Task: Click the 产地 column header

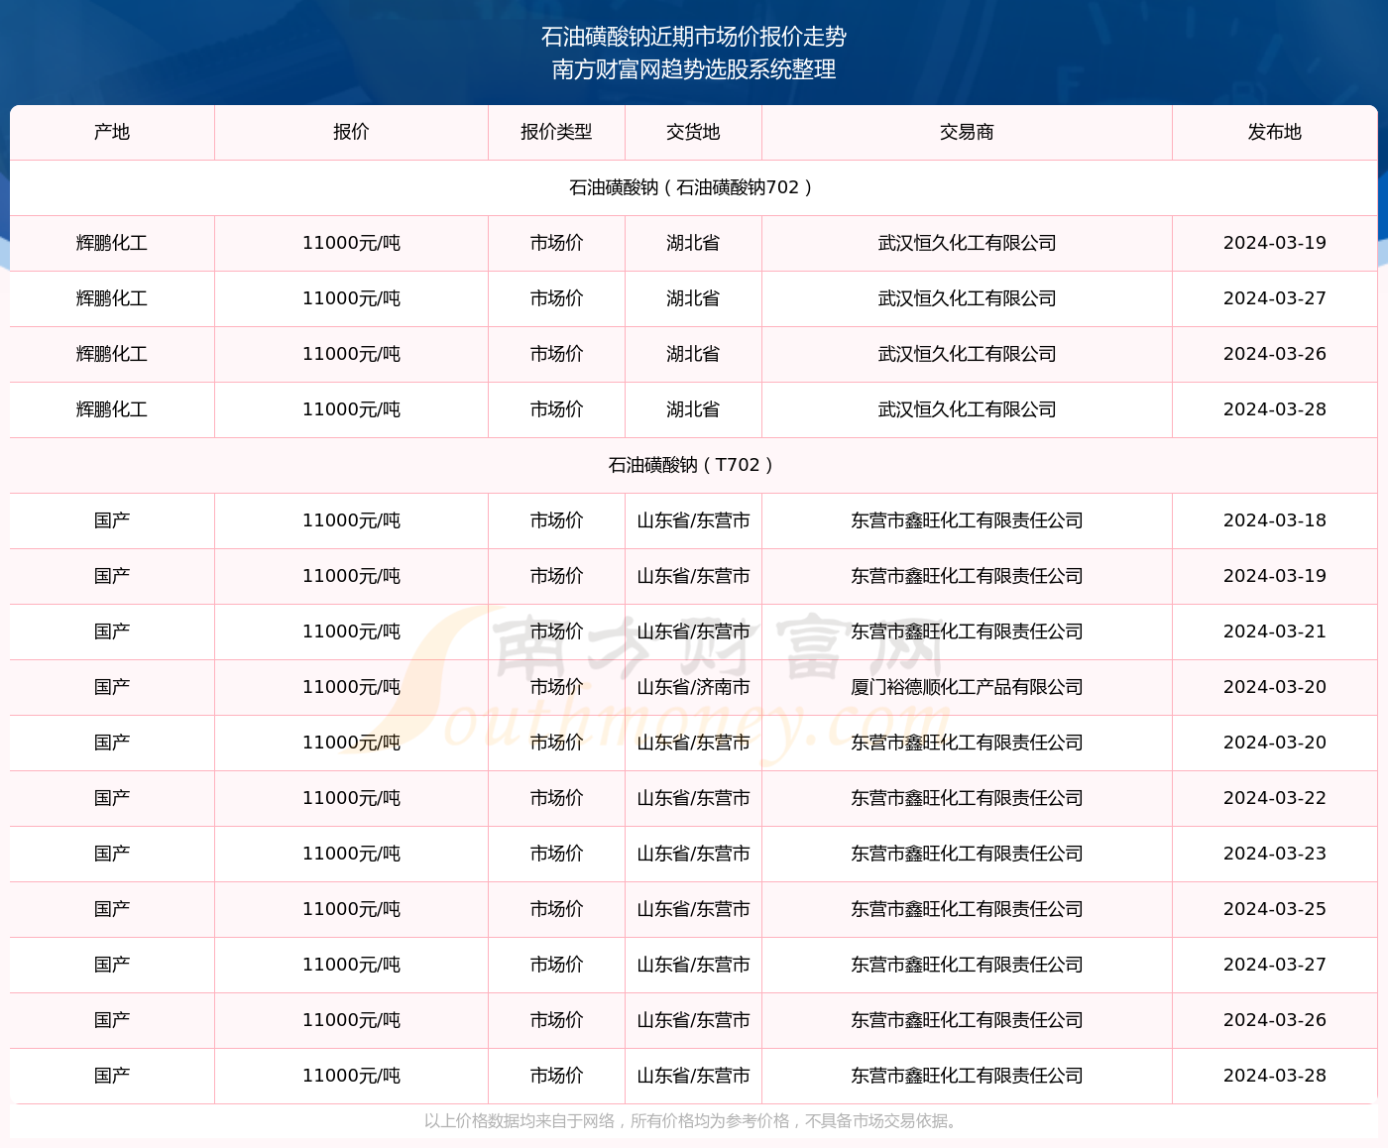Action: 112,132
